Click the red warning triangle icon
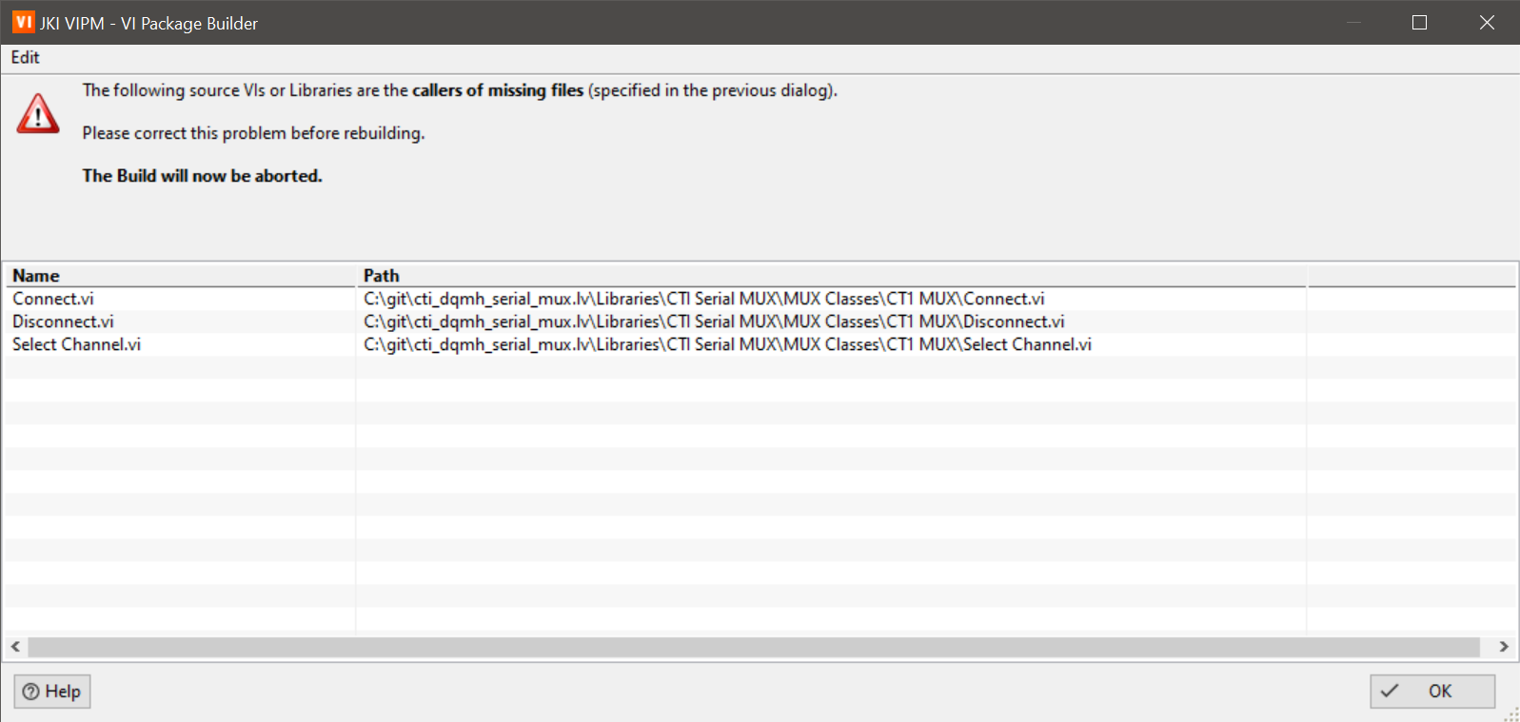 tap(37, 112)
